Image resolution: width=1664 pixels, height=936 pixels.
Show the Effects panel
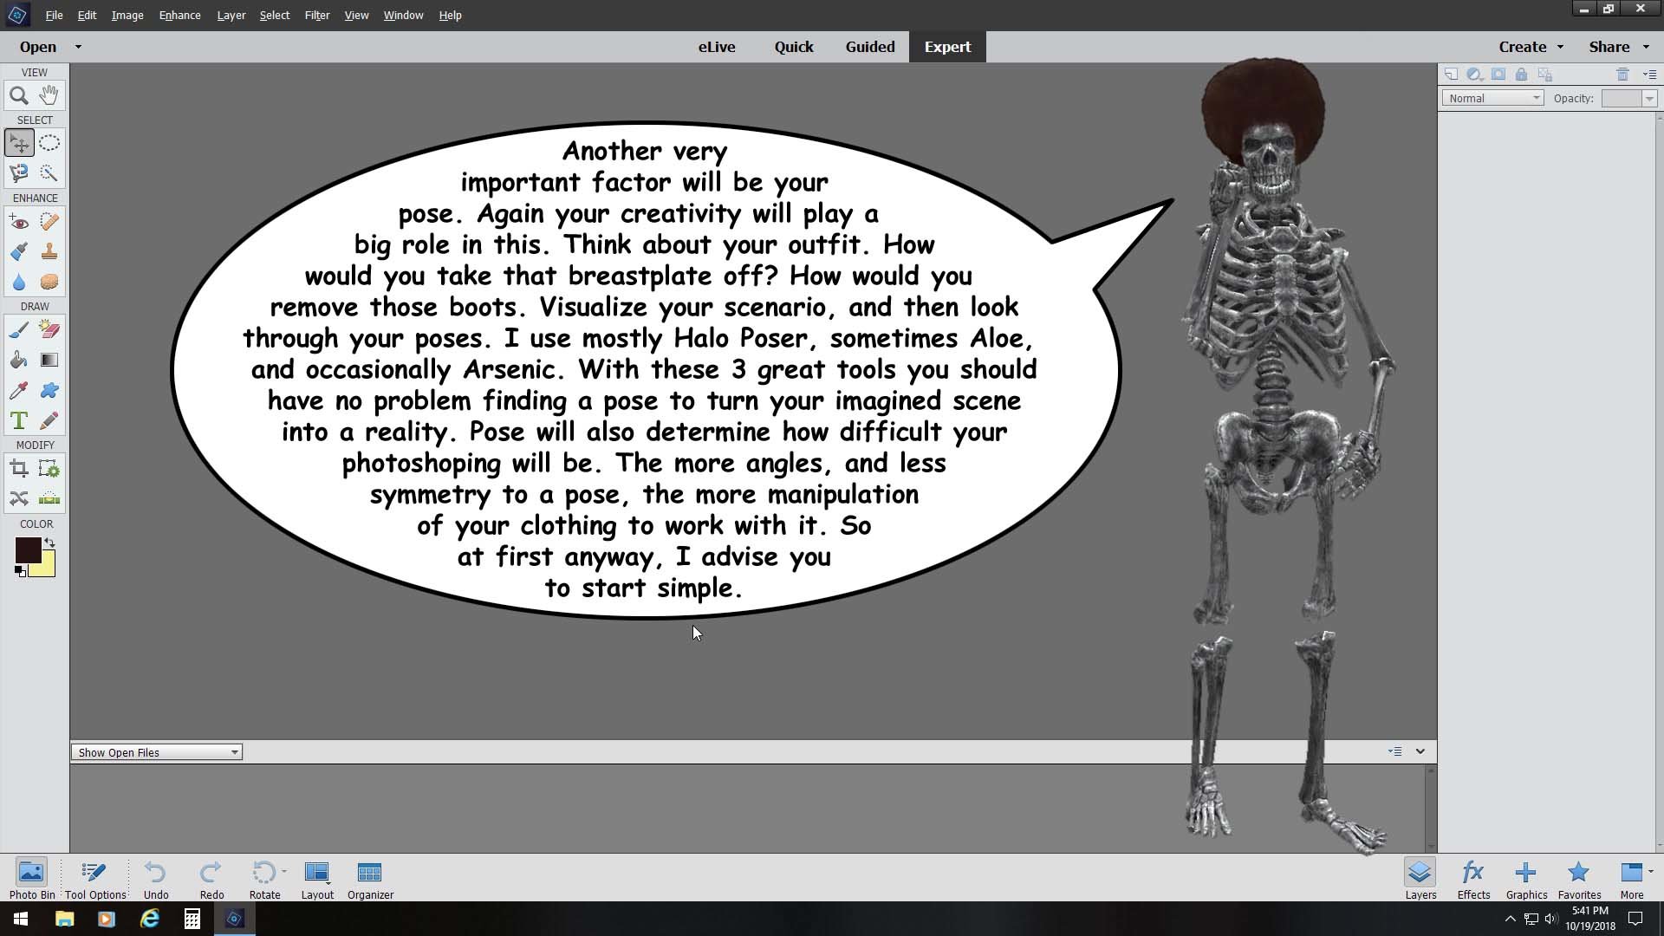pyautogui.click(x=1473, y=879)
